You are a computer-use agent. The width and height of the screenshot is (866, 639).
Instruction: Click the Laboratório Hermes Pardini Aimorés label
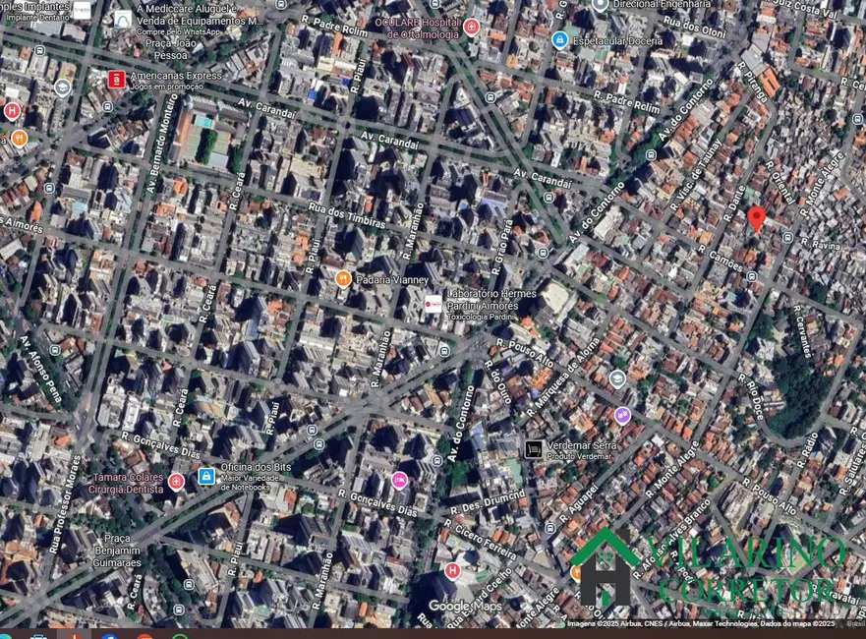tap(491, 300)
